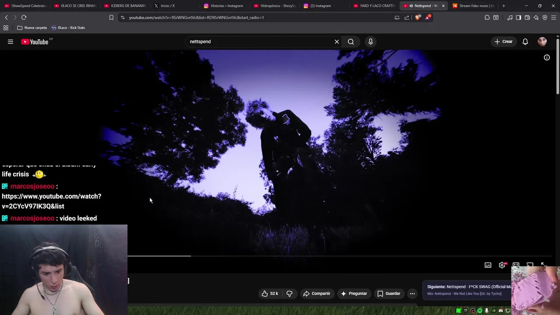Screen dimensions: 560x315
Task: Open the account avatar menu
Action: point(542,42)
